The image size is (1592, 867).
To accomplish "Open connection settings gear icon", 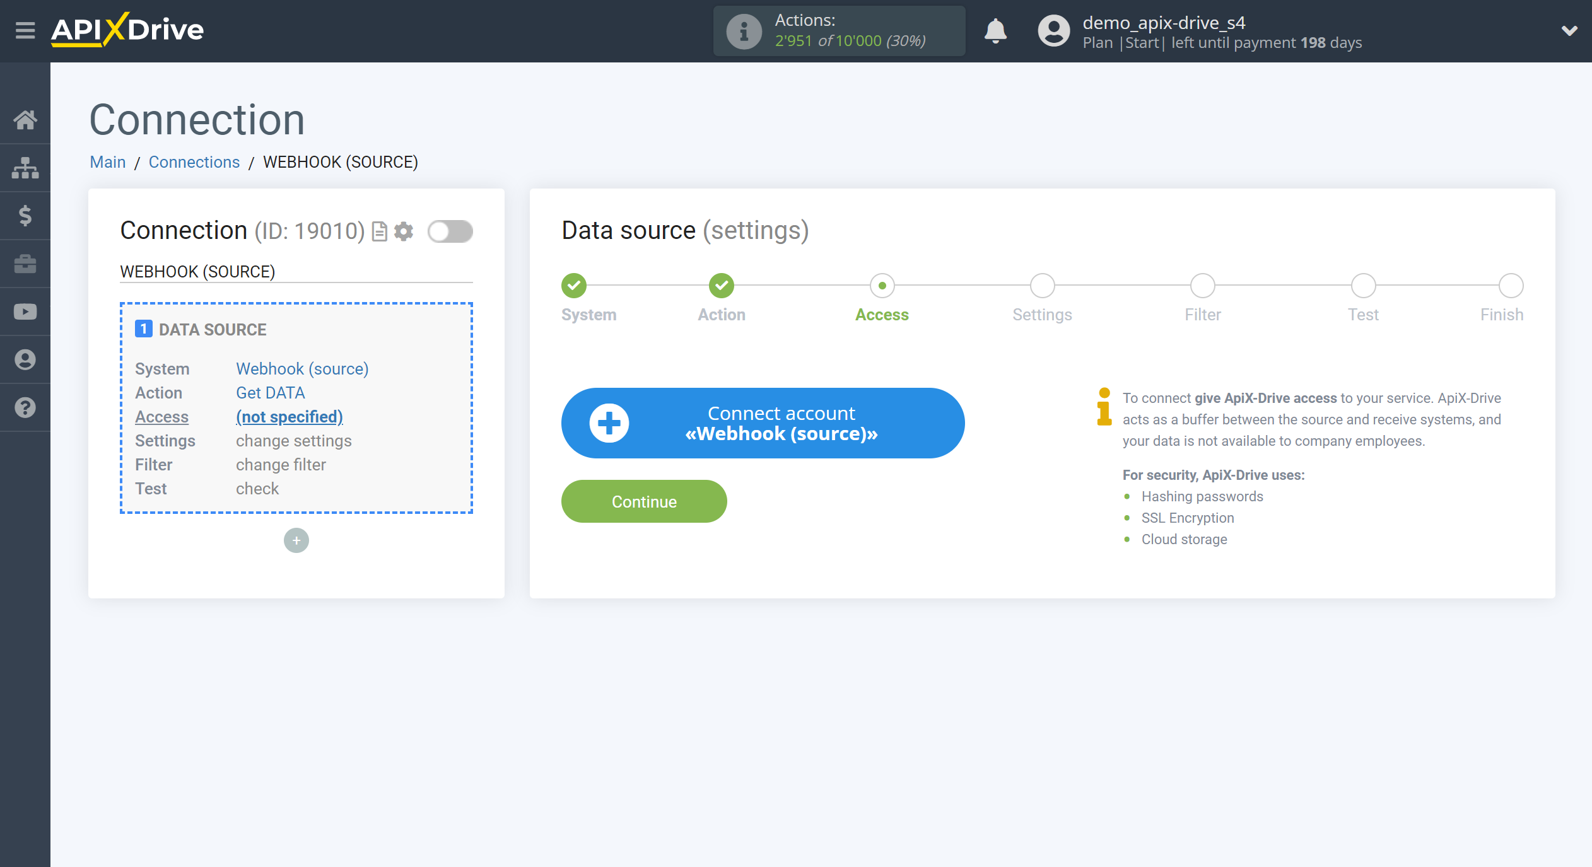I will [404, 231].
